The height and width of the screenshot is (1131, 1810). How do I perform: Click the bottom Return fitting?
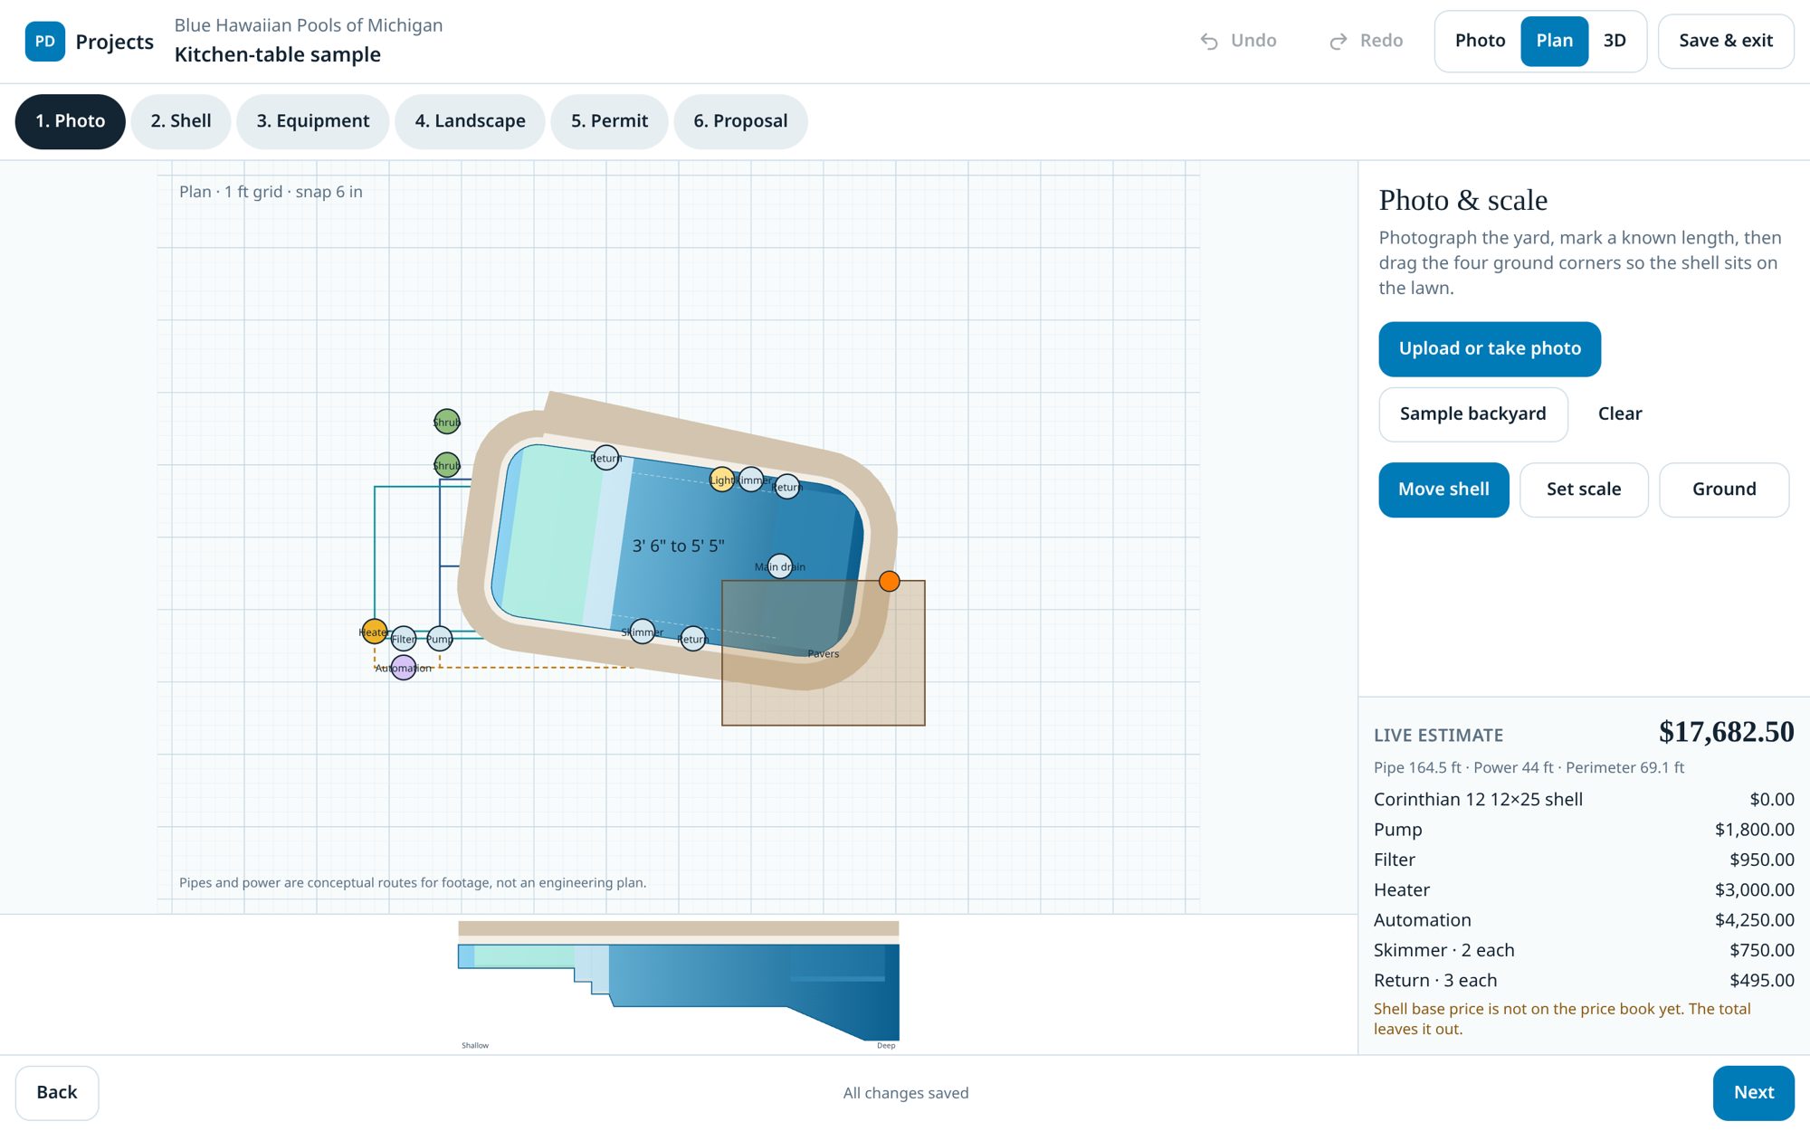[692, 639]
